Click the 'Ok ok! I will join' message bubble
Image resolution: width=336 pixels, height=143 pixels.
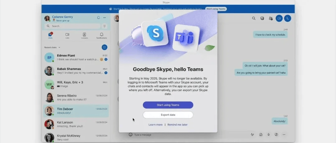[265, 65]
